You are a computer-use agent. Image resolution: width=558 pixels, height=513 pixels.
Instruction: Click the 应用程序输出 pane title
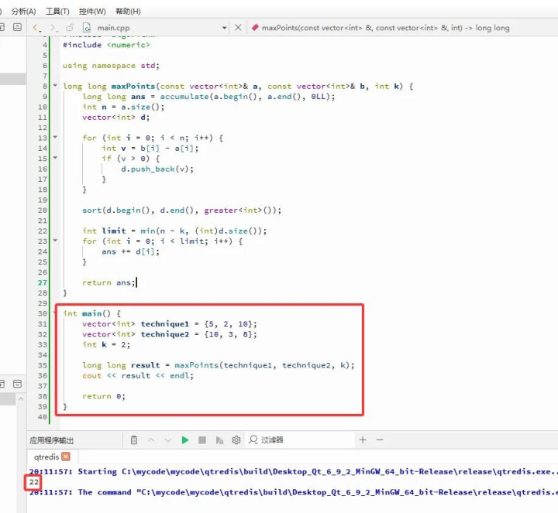click(x=52, y=440)
